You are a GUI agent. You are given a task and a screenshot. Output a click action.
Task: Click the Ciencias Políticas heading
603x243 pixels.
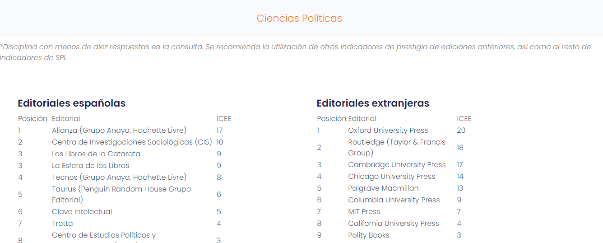299,19
